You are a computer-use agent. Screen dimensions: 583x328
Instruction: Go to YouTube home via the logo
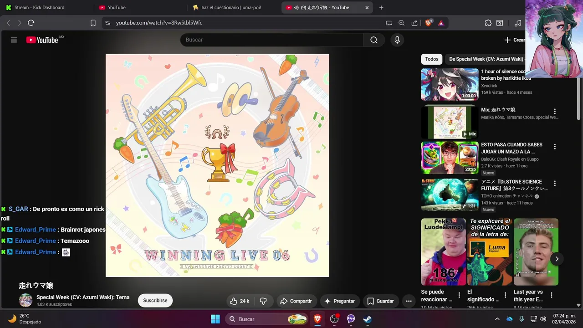tap(42, 40)
